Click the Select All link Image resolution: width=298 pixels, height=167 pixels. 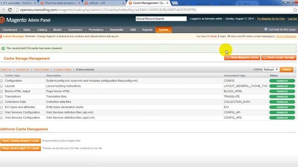(x=6, y=70)
